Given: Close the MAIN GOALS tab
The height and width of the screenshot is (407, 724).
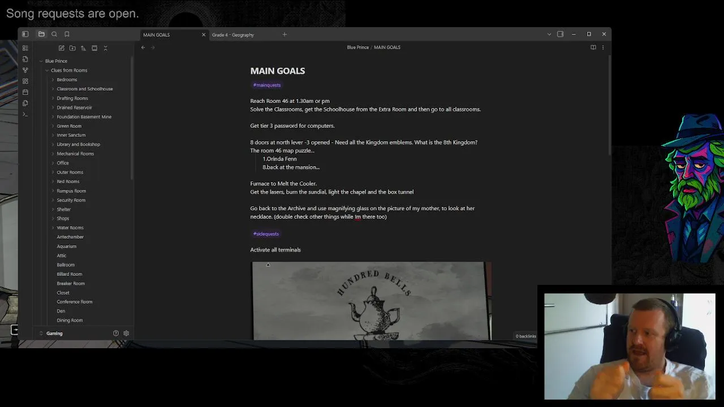Looking at the screenshot, I should [x=204, y=35].
